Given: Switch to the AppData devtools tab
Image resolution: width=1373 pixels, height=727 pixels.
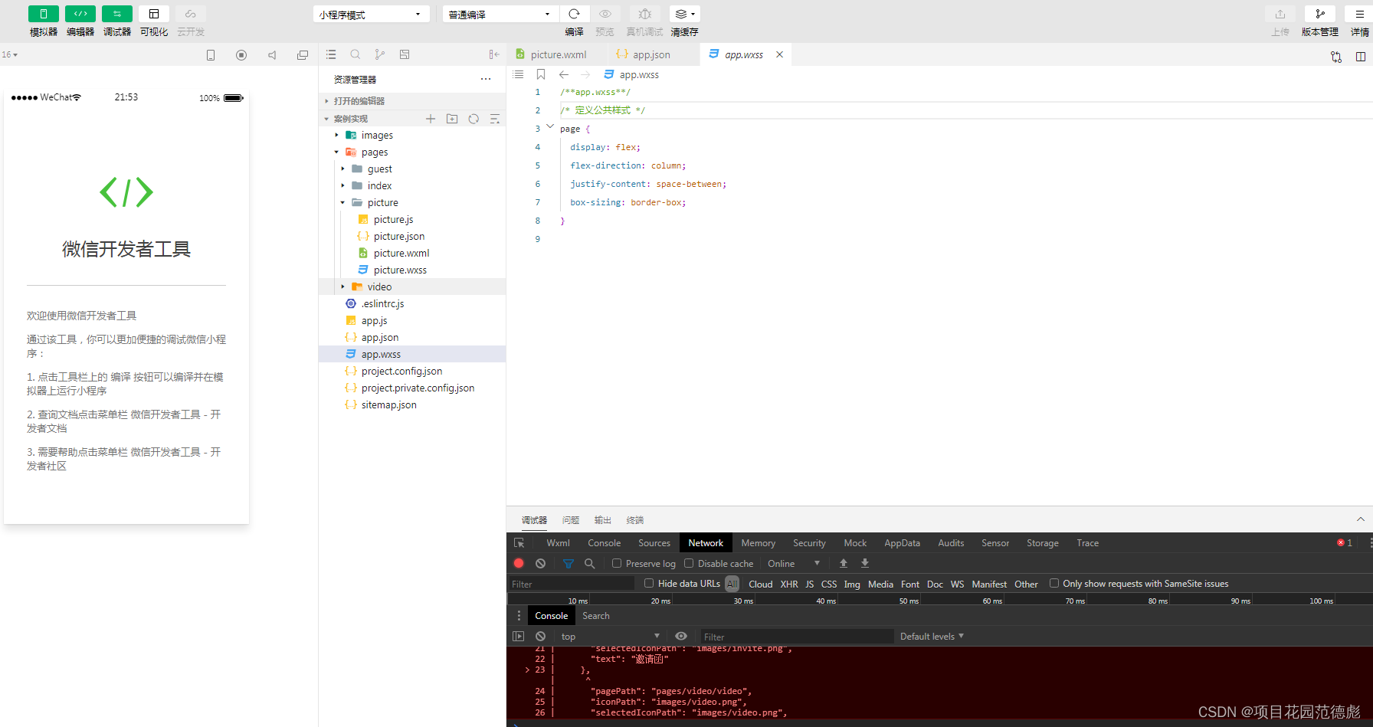Looking at the screenshot, I should 902,543.
